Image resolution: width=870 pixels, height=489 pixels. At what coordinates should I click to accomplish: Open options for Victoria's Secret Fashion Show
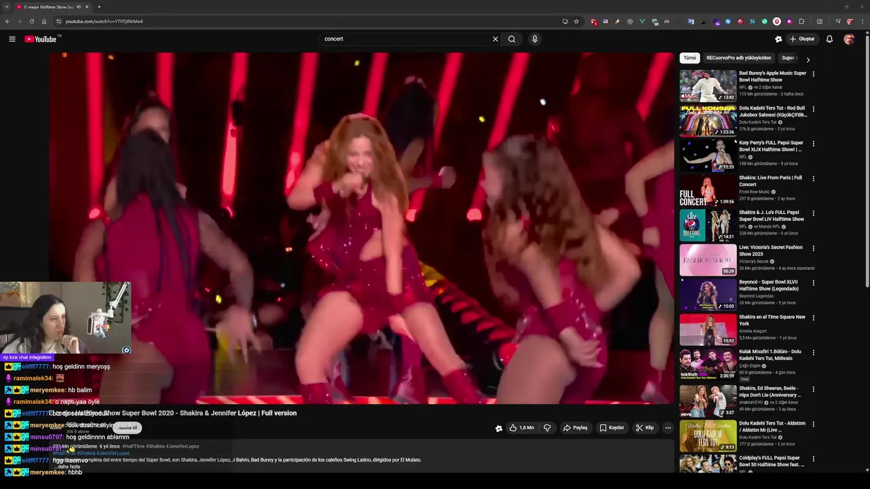(x=813, y=249)
